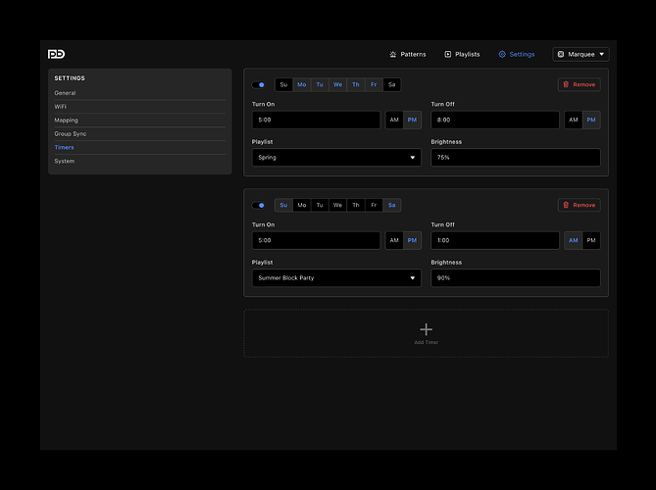Click the Marquee device icon
The height and width of the screenshot is (490, 656).
tap(561, 54)
